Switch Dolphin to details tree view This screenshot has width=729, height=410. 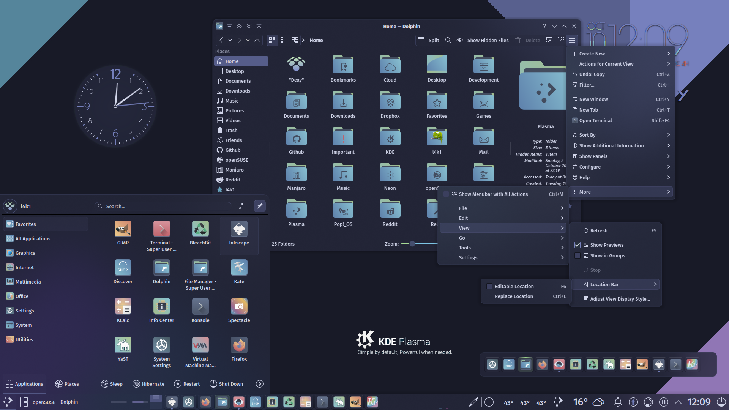click(295, 40)
